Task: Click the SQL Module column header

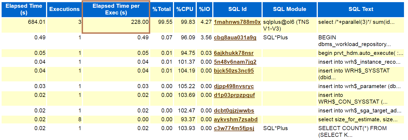Action: coord(289,9)
